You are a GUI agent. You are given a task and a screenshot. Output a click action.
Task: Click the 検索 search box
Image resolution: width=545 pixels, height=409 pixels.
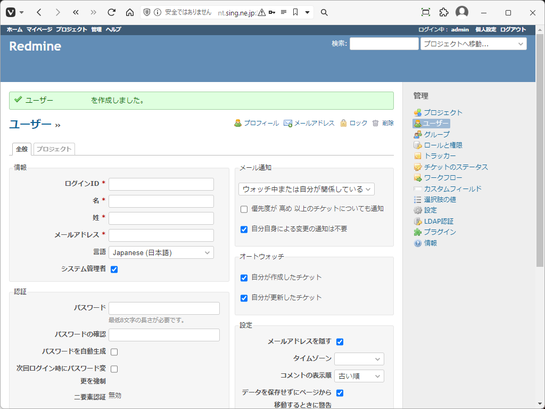tap(384, 44)
